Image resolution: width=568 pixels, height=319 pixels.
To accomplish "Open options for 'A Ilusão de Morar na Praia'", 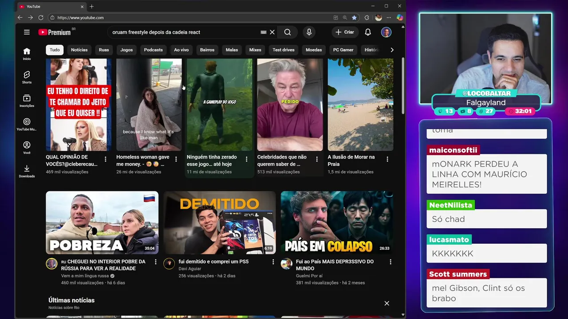I will coord(387,159).
